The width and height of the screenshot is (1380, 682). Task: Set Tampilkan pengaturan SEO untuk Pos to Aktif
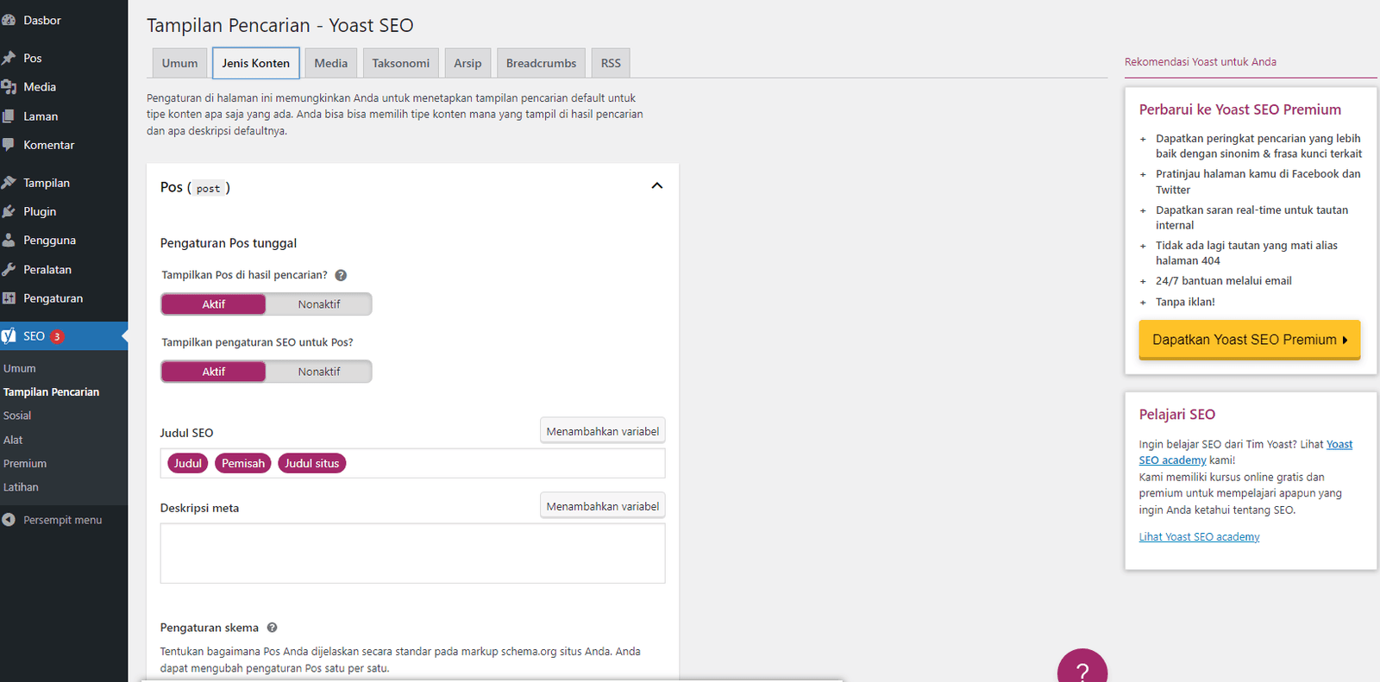pyautogui.click(x=214, y=372)
